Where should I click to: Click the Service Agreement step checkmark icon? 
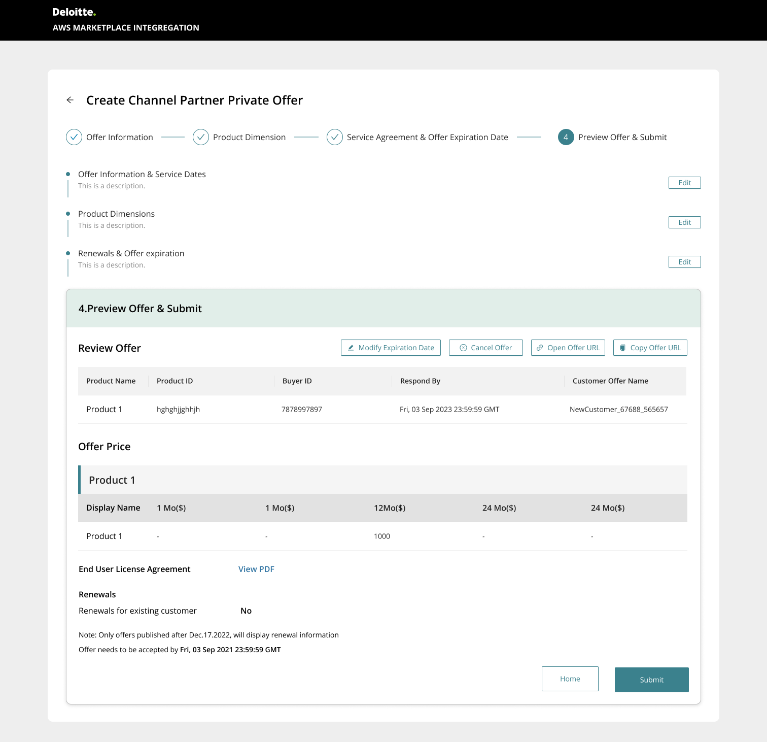pyautogui.click(x=335, y=137)
